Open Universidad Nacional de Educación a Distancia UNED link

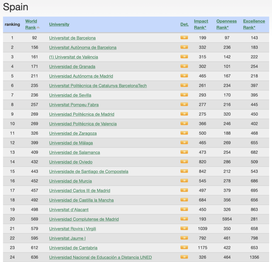[100, 257]
